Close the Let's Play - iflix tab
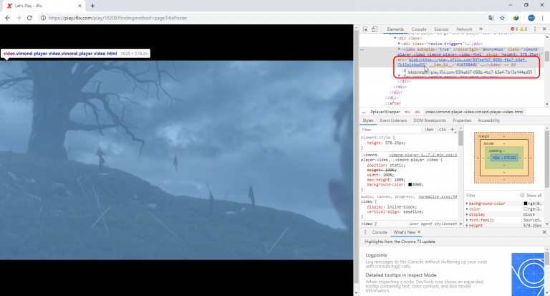The image size is (550, 296). [x=79, y=6]
